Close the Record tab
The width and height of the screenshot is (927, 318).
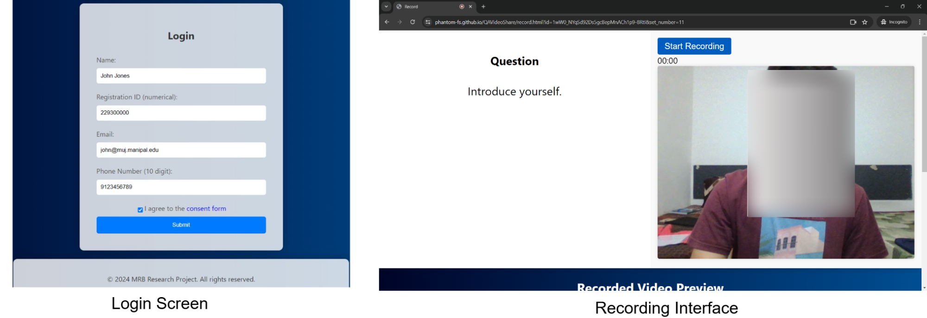(x=470, y=6)
